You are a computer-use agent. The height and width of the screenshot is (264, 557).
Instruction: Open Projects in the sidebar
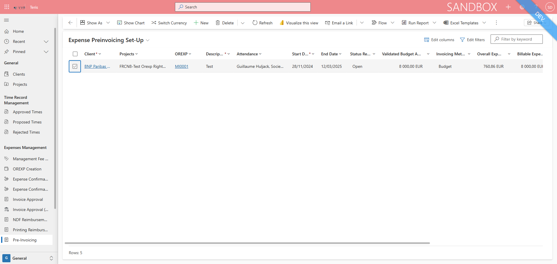(x=26, y=84)
